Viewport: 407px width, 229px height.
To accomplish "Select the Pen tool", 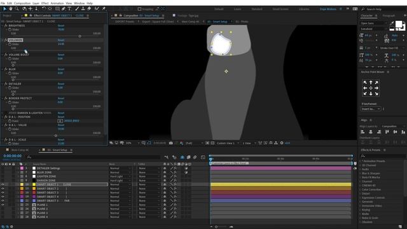I will pos(64,9).
